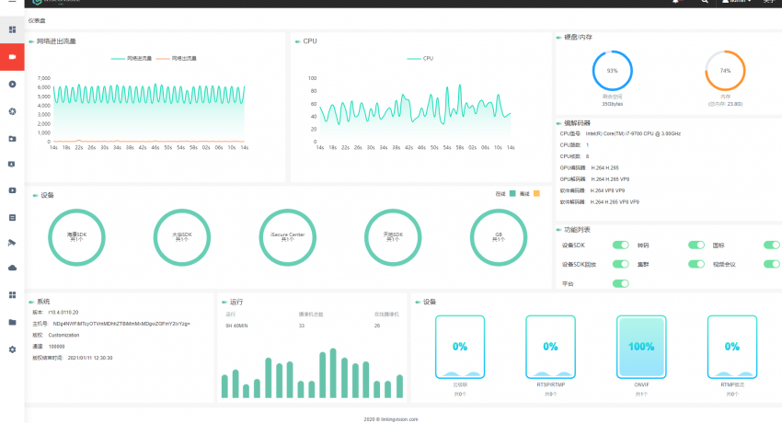
Task: Open the admin user dropdown in header
Action: (737, 2)
